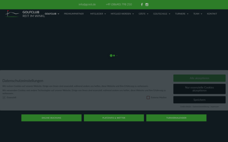Open the Instagram page icon
Screen dimensions: 228x142
[147, 5]
